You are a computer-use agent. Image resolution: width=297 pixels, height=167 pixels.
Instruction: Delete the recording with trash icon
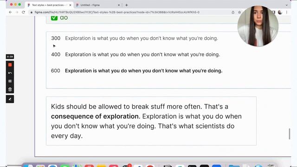(x=10, y=90)
